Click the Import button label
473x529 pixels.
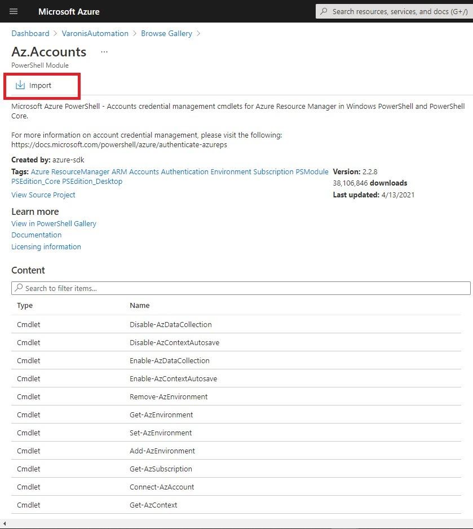(40, 85)
